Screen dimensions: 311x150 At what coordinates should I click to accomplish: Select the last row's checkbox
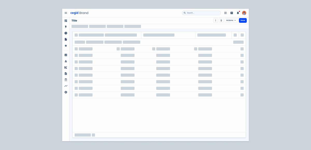point(76,95)
